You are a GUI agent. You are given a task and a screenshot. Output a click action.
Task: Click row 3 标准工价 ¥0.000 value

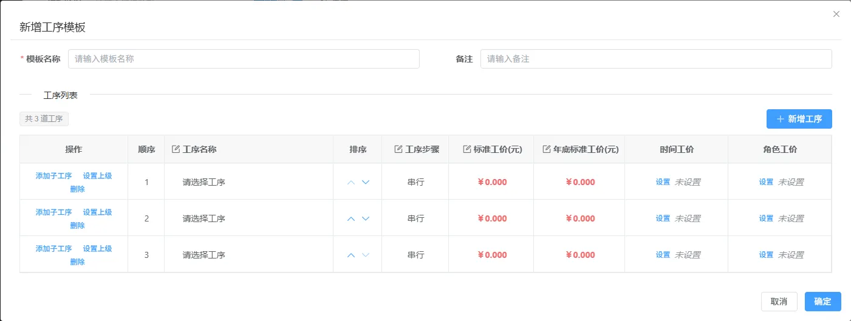click(491, 255)
